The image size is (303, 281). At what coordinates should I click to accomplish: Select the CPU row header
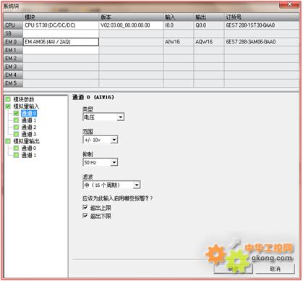(13, 25)
